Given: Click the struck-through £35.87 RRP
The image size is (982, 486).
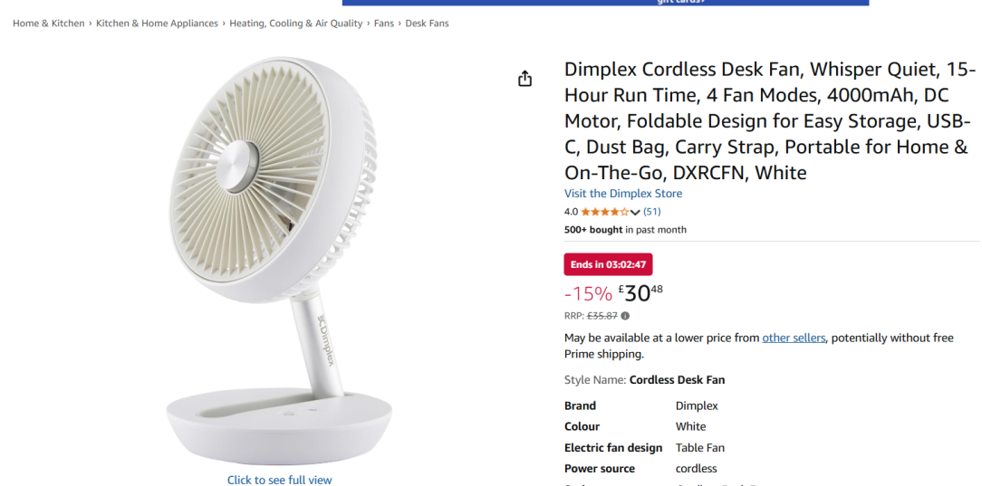Looking at the screenshot, I should 602,316.
